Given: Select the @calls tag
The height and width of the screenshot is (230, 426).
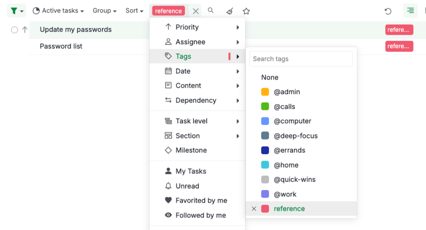Looking at the screenshot, I should [x=302, y=107].
